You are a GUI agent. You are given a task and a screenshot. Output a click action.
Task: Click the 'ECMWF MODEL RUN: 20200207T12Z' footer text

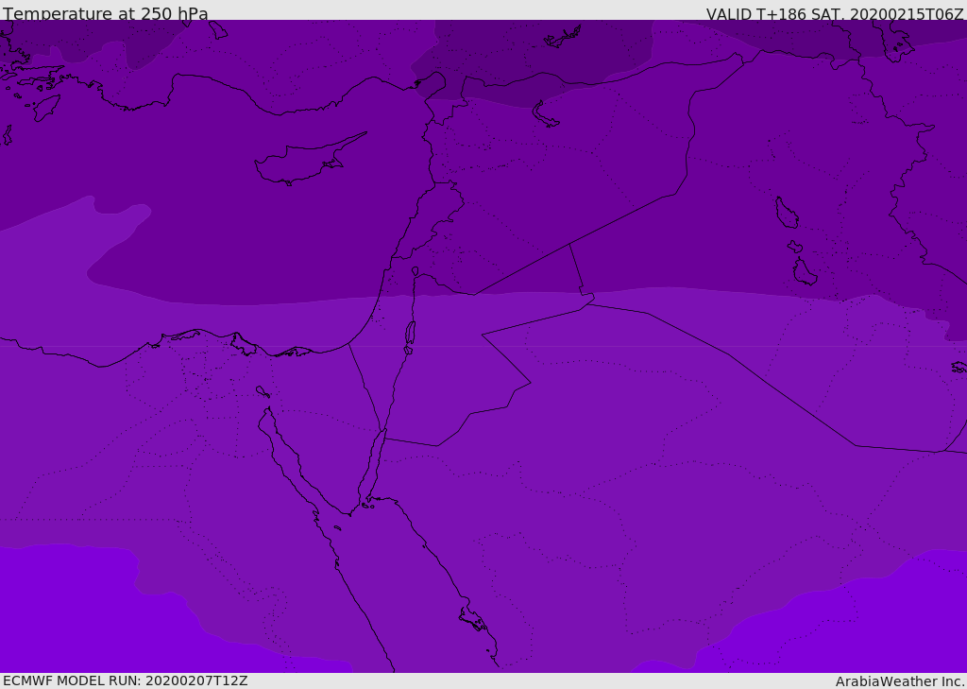(126, 680)
